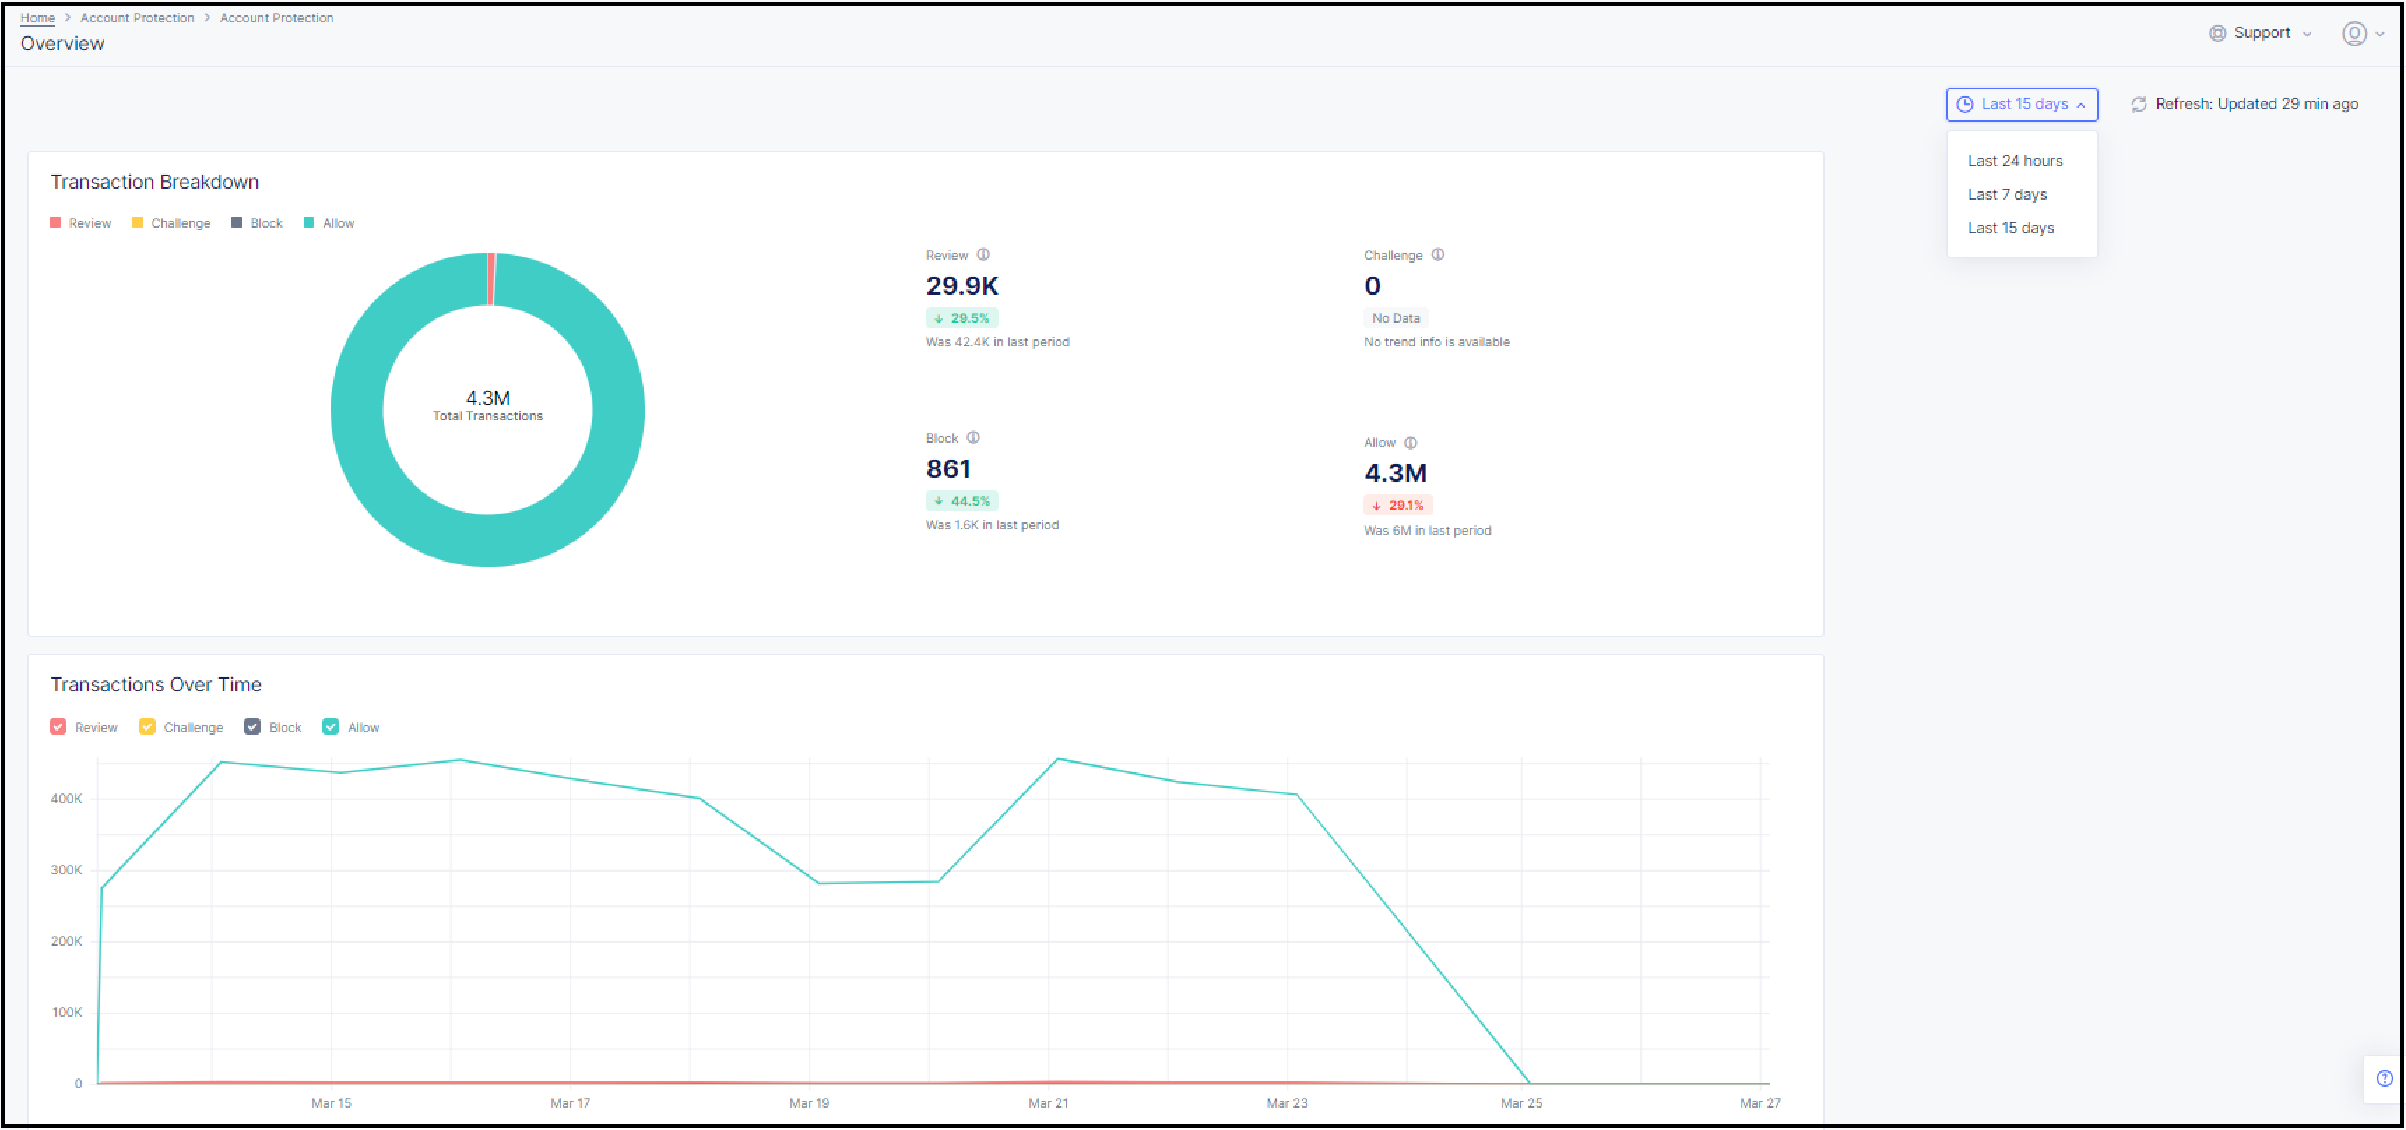Uncheck the Review series checkbox
Viewport: 2406px width, 1130px height.
click(59, 726)
